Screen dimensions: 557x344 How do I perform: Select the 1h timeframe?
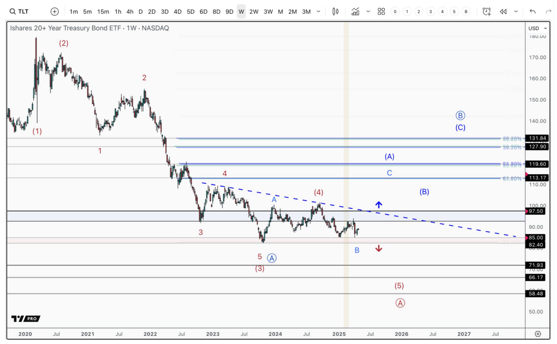(x=118, y=12)
